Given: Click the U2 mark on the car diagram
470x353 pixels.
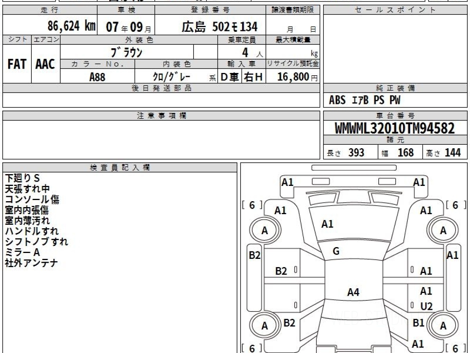Looking at the screenshot, I should pyautogui.click(x=427, y=307).
